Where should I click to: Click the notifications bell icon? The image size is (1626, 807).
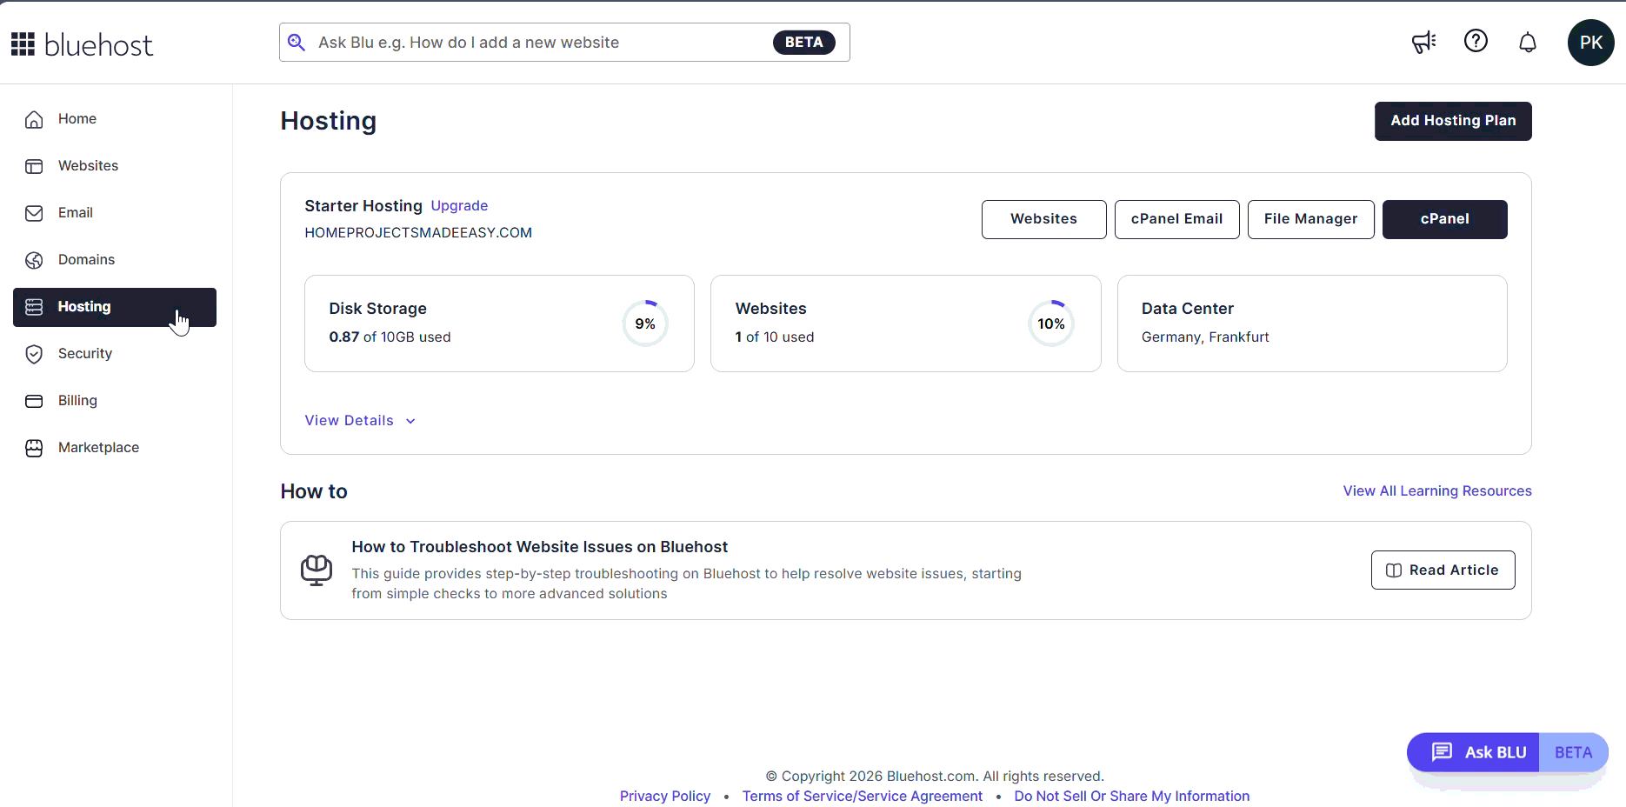click(1528, 42)
